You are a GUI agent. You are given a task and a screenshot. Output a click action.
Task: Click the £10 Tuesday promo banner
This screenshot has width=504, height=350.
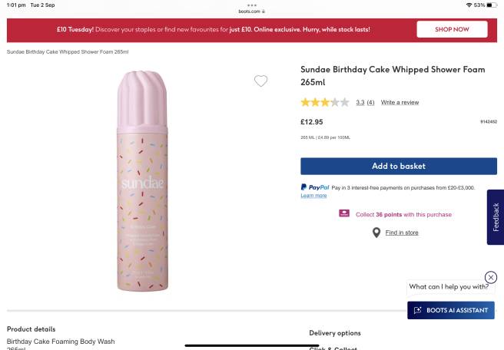(214, 29)
